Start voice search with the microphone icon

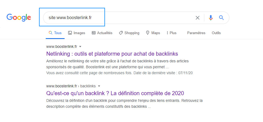[211, 18]
